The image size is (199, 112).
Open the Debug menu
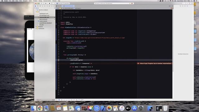40,1
